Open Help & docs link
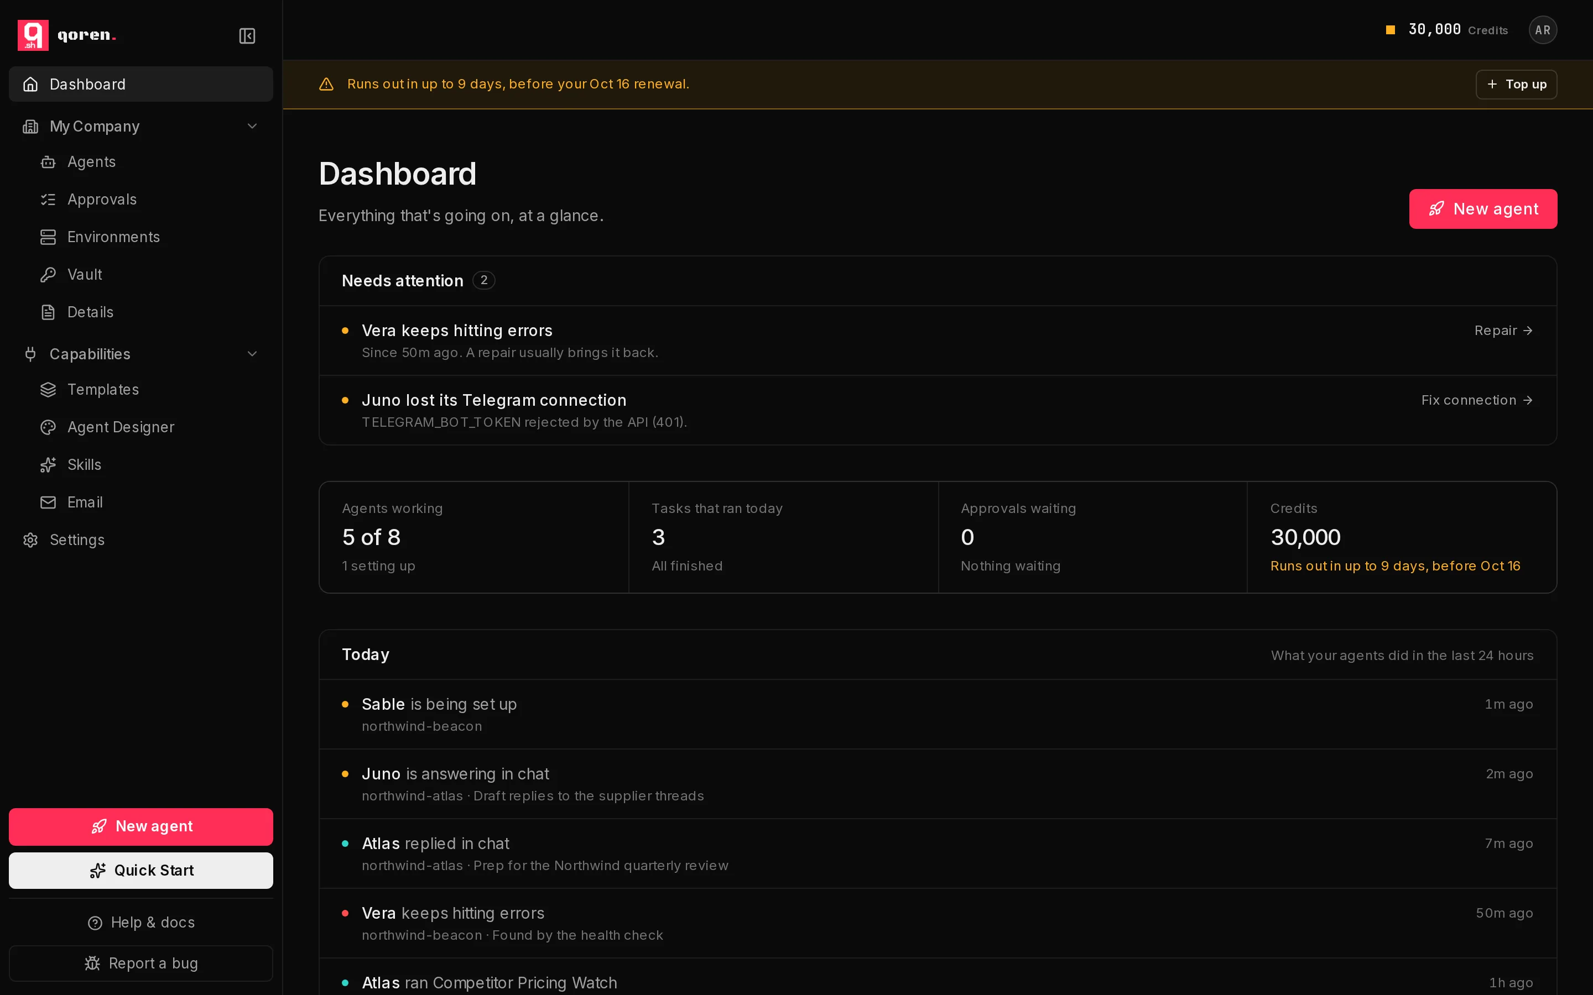 coord(141,923)
